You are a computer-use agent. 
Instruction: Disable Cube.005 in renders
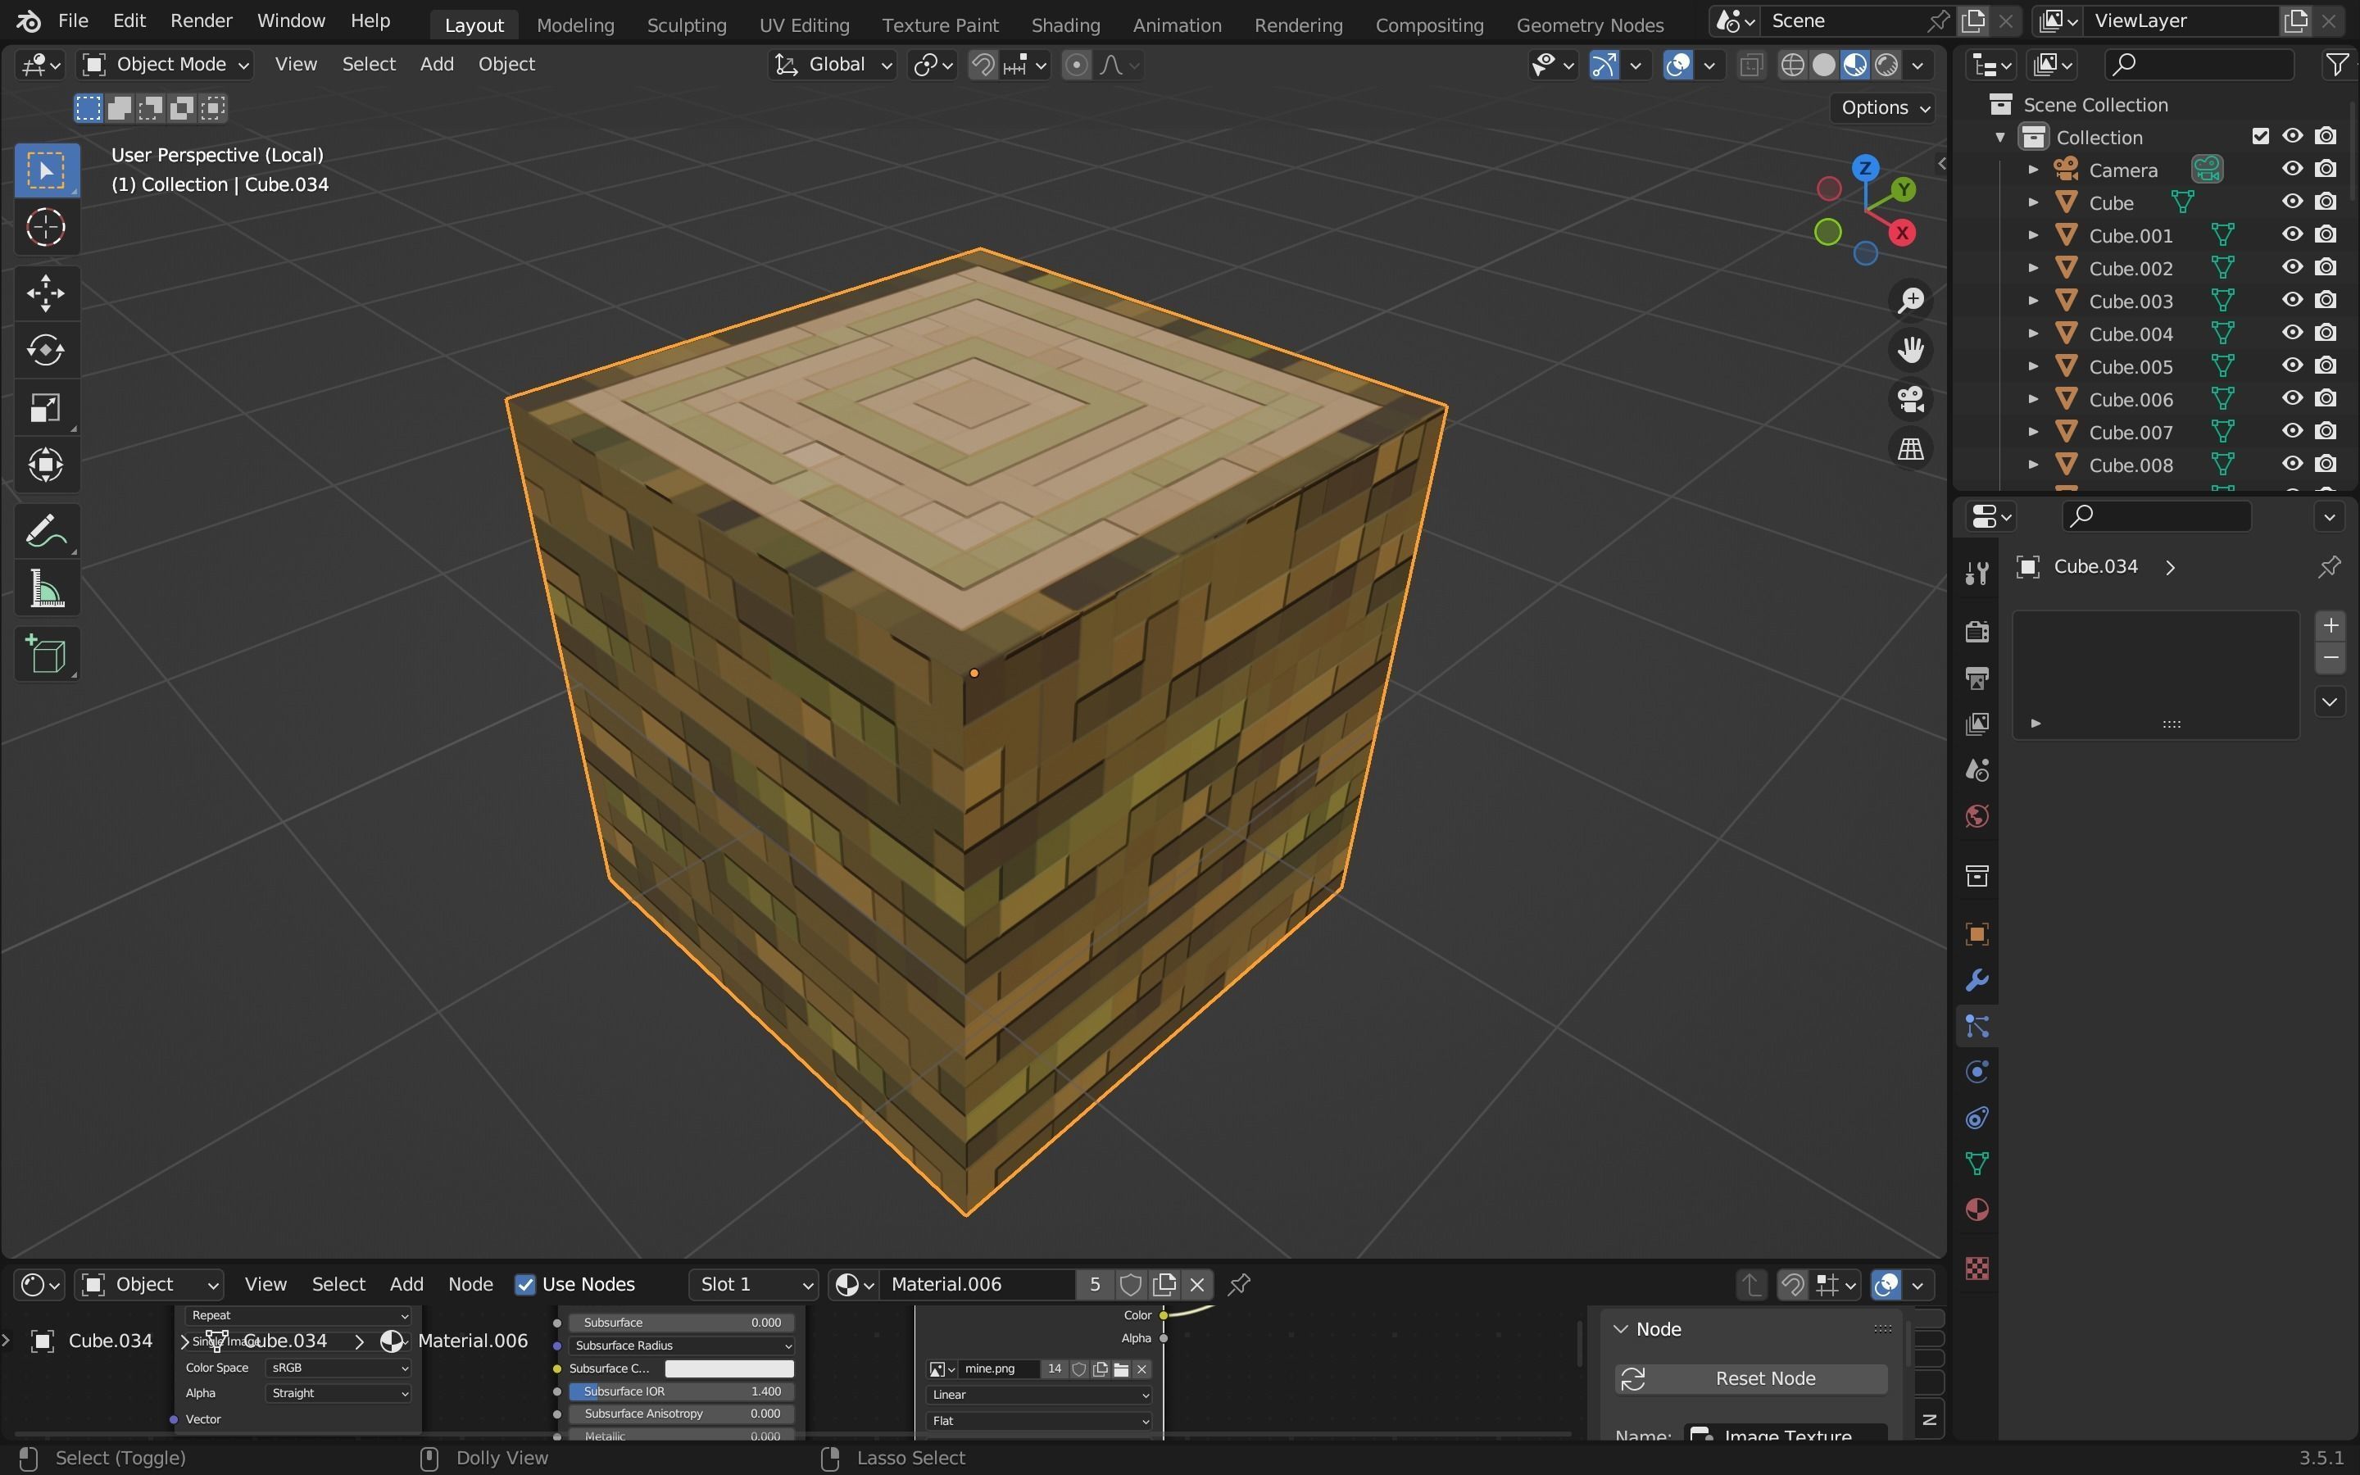click(x=2326, y=365)
